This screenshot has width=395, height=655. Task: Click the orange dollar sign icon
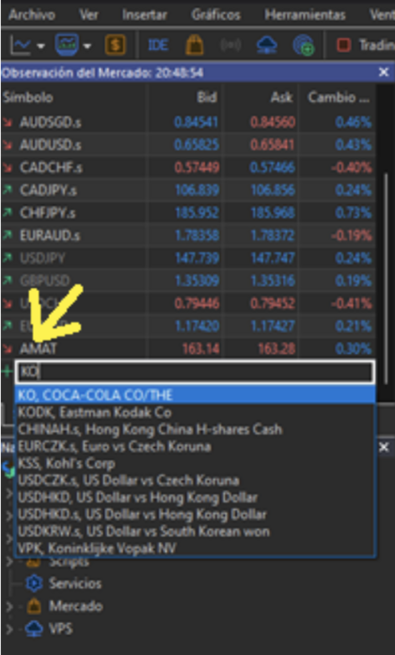point(115,44)
